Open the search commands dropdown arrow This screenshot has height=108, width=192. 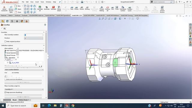click(x=173, y=2)
